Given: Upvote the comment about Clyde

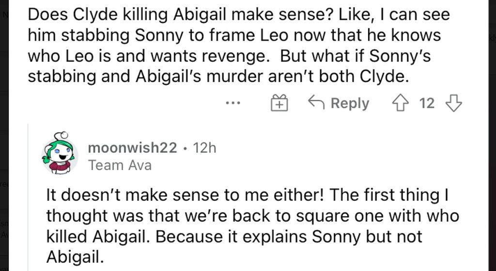Looking at the screenshot, I should tap(400, 103).
